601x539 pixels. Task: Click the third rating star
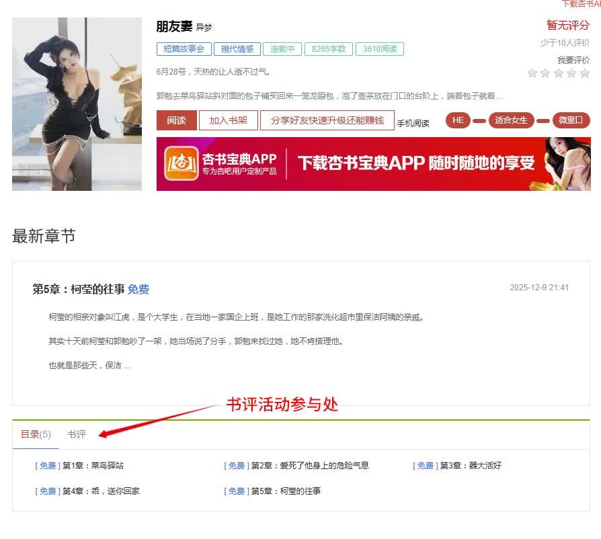559,73
